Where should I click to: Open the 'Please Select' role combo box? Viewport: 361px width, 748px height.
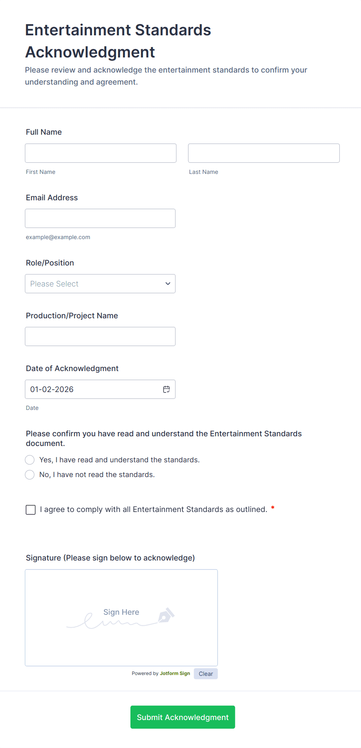click(93, 284)
